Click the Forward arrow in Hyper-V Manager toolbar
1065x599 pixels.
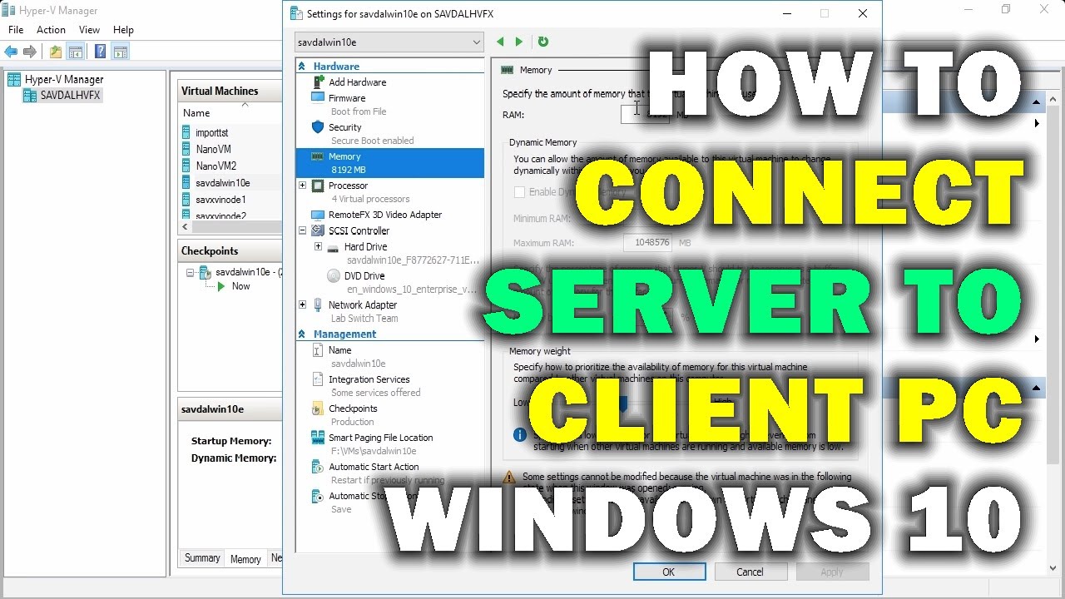30,52
